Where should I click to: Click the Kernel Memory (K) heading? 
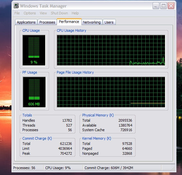click(97, 138)
